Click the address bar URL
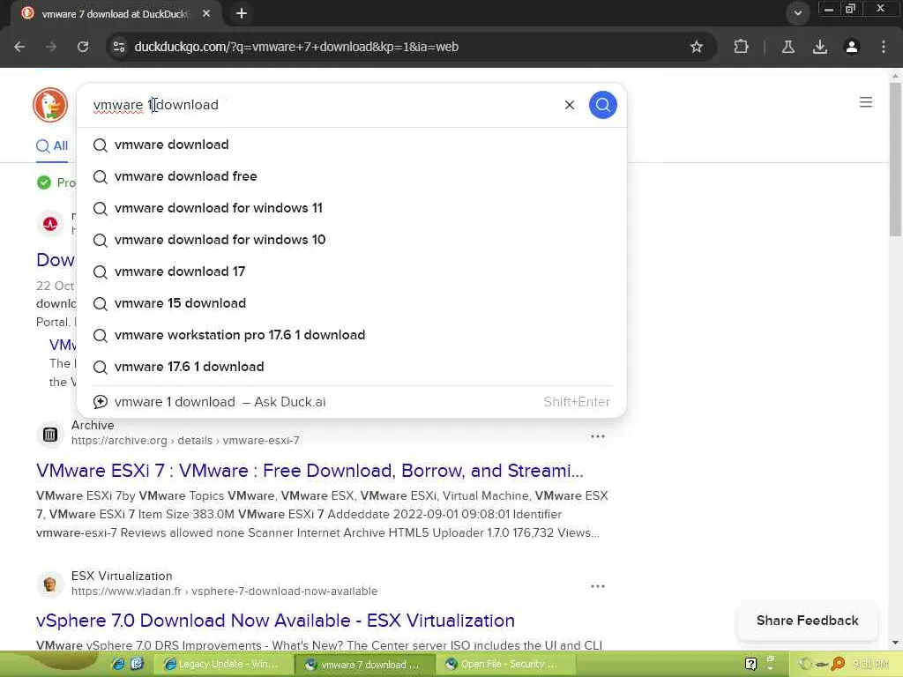Image resolution: width=903 pixels, height=677 pixels. click(x=296, y=47)
